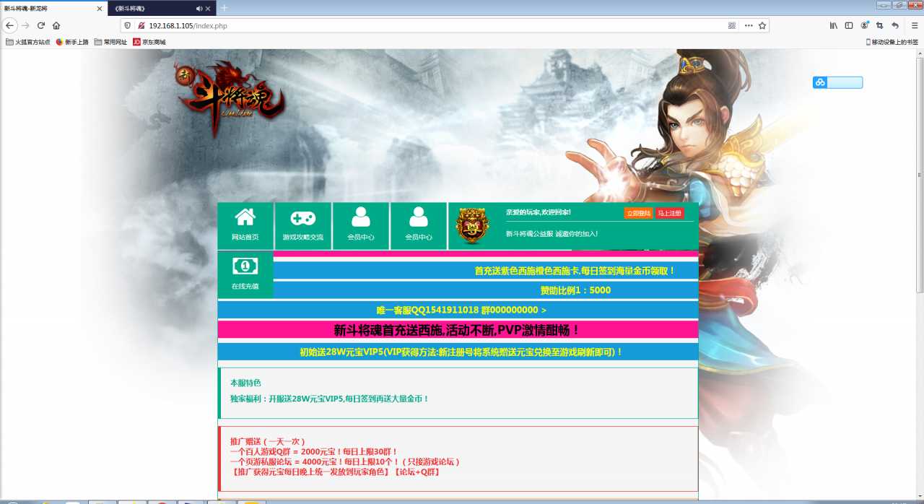Click the insecure connection lock indicator
This screenshot has width=924, height=504.
[x=141, y=25]
